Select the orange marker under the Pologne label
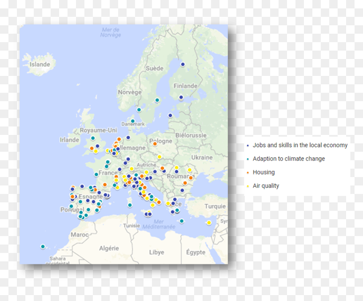The width and height of the screenshot is (363, 301). tap(155, 144)
